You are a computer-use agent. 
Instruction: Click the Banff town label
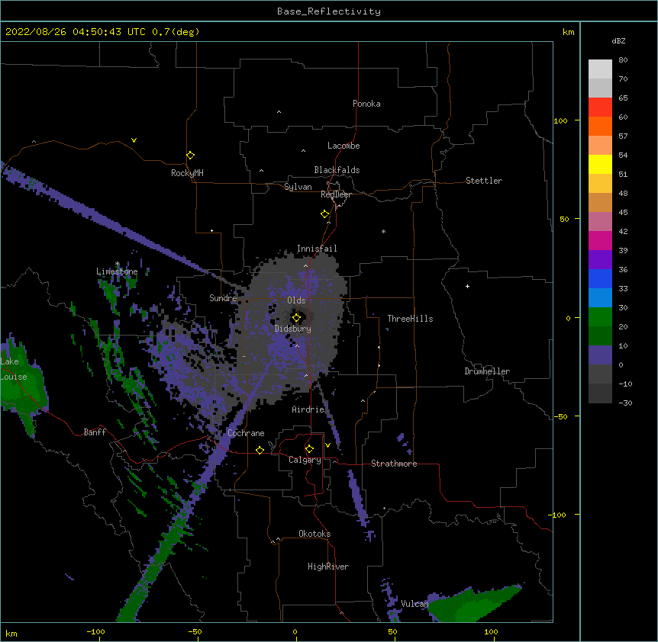[x=95, y=432]
